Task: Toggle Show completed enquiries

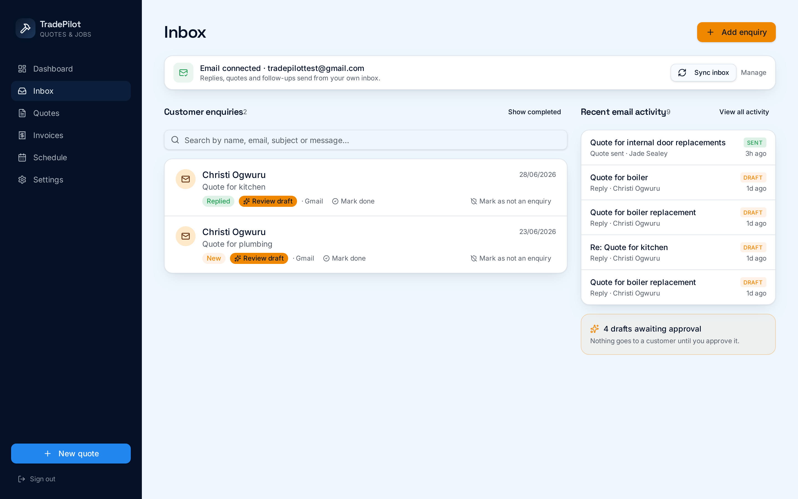Action: point(534,112)
